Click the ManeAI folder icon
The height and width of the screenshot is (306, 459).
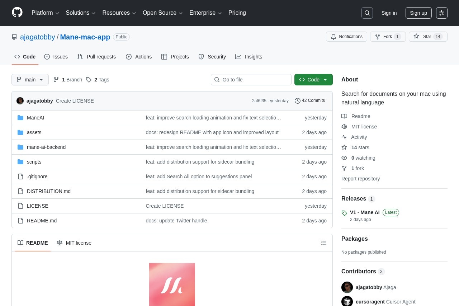[20, 117]
